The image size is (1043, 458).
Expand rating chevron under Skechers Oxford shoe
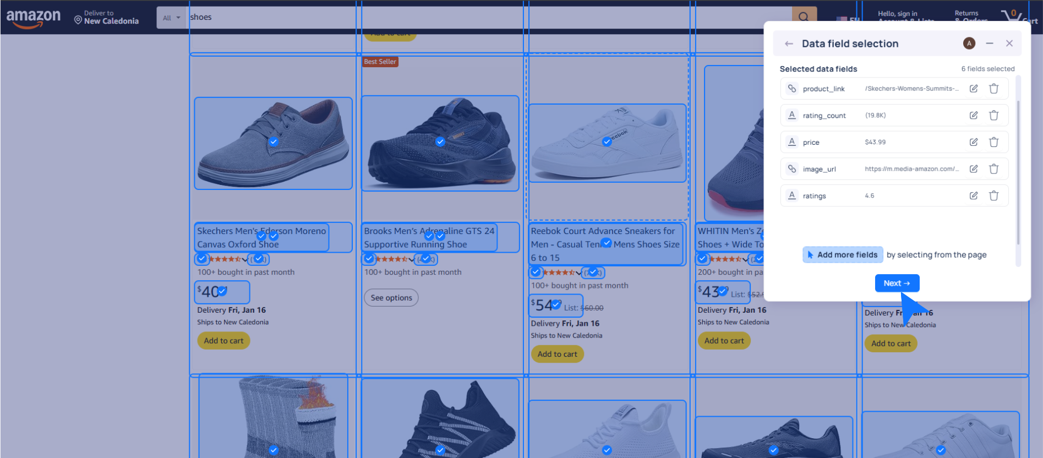click(x=245, y=259)
